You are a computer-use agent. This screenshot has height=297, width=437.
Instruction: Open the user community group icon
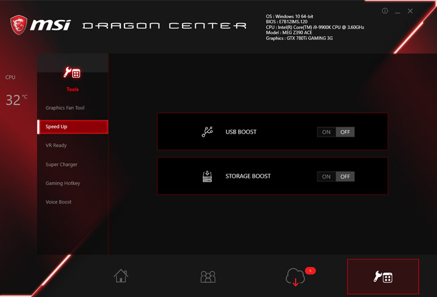tap(208, 276)
